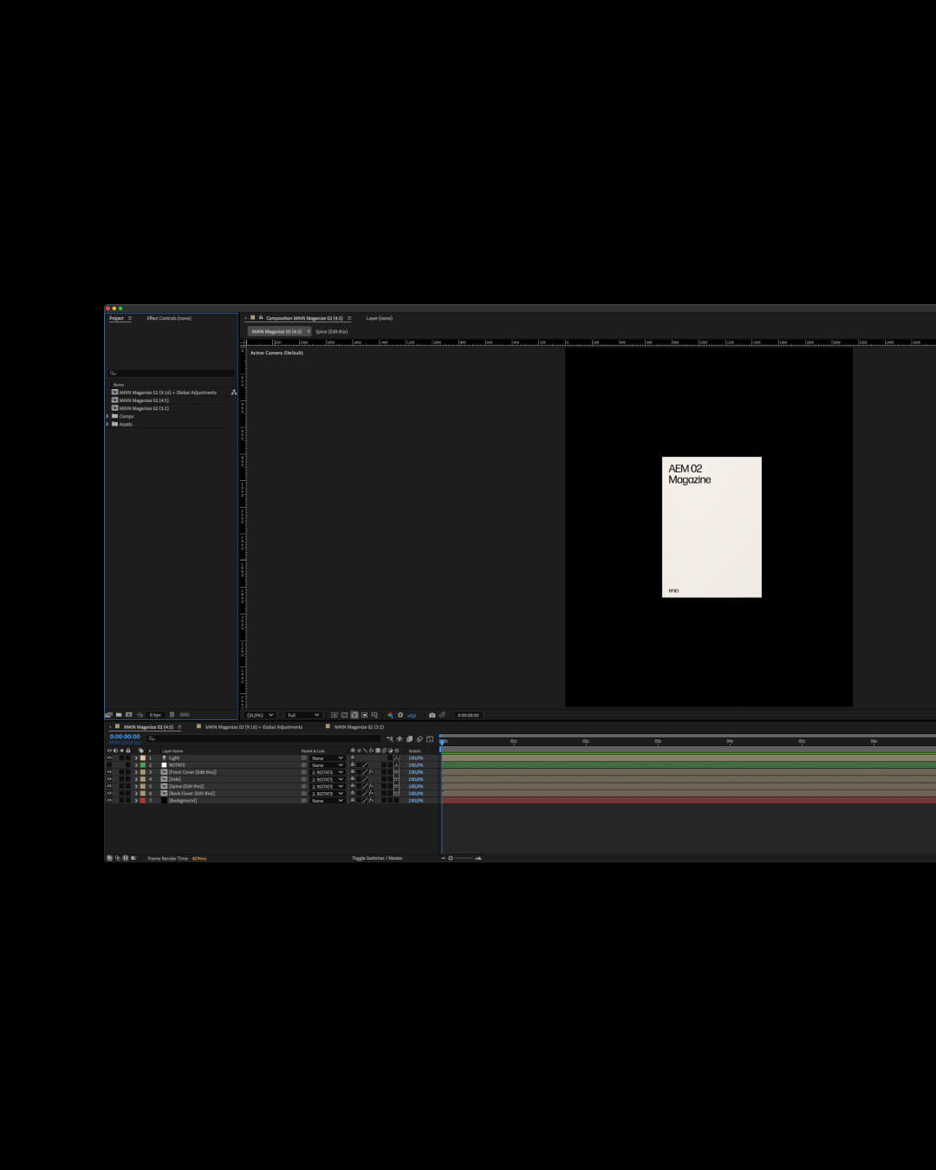Select the Spine (Edit this) breadcrumb in the viewer
Screen dimensions: 936x1170
coord(331,331)
